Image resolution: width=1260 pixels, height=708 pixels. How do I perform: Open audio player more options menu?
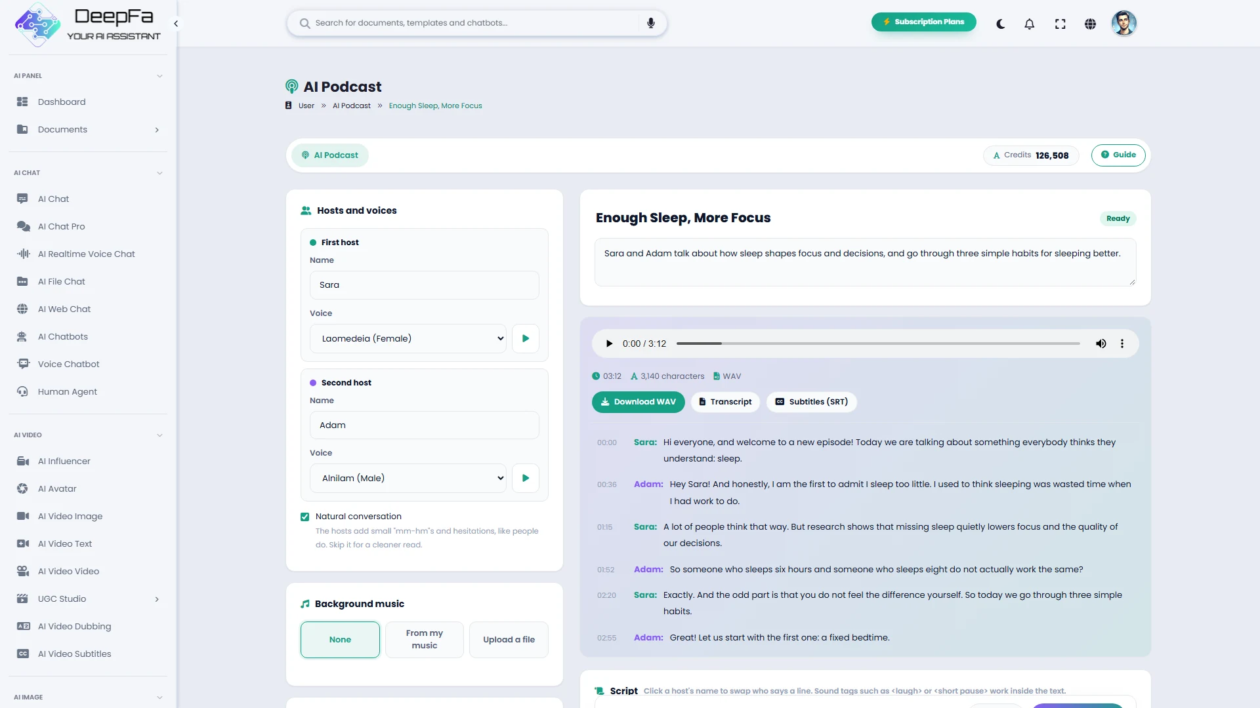[x=1122, y=344]
